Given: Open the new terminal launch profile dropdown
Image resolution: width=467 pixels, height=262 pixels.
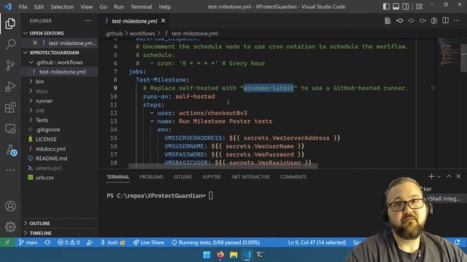Looking at the screenshot, I should pos(439,177).
